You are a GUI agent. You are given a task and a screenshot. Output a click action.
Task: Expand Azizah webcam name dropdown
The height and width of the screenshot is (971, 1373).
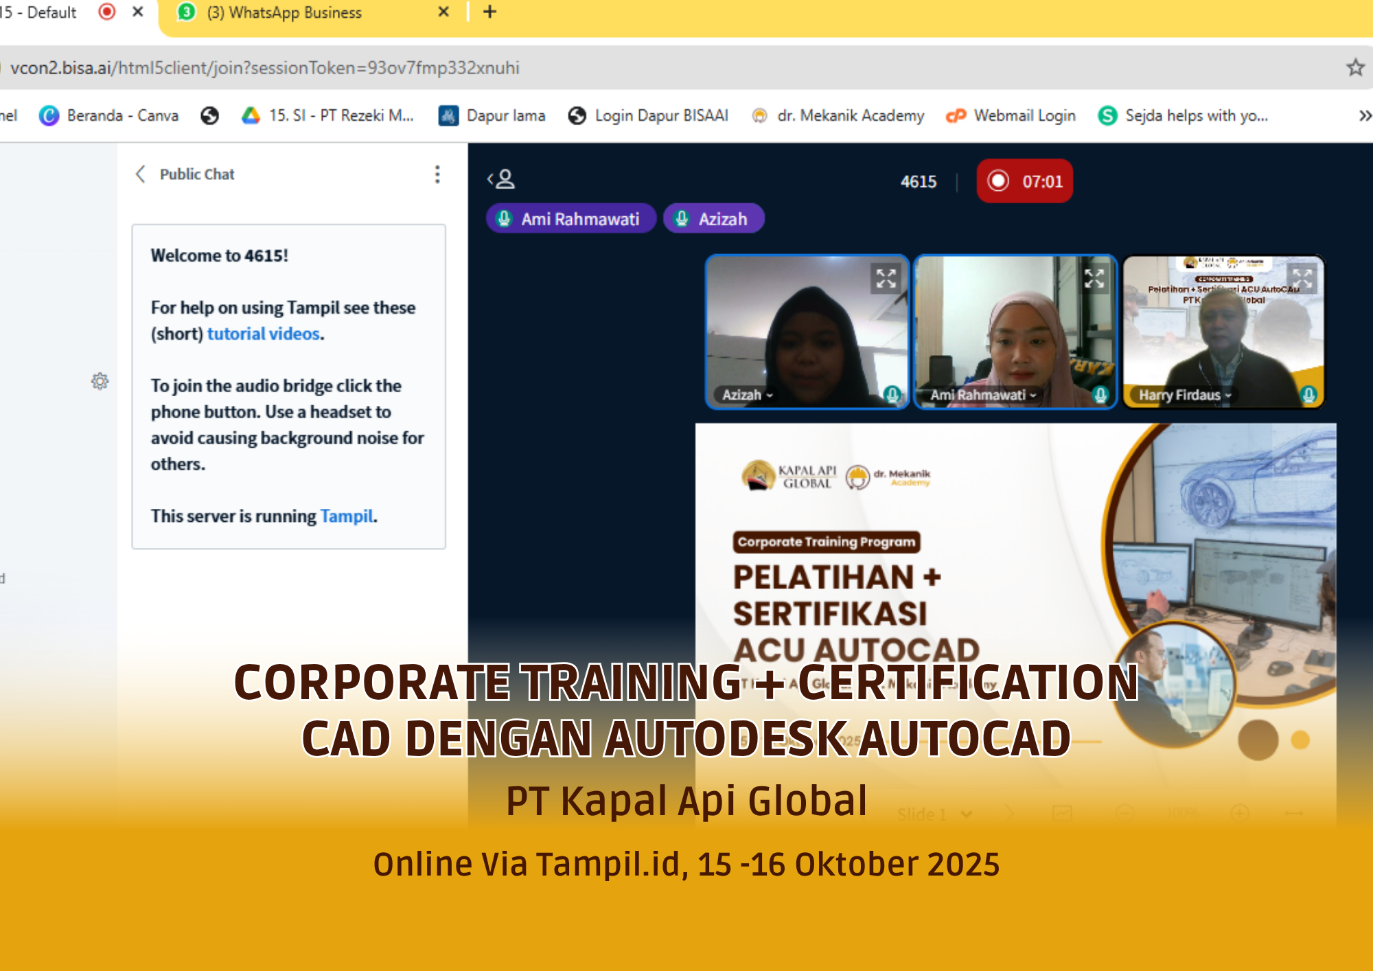(748, 395)
